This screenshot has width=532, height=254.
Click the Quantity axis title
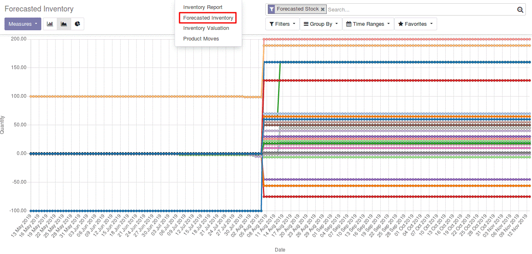pos(2,125)
